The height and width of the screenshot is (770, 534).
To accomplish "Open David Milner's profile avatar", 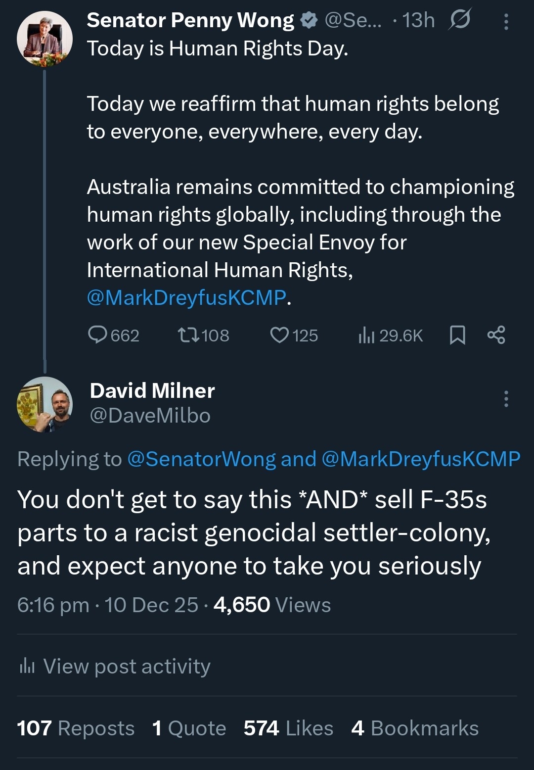I will pyautogui.click(x=44, y=404).
